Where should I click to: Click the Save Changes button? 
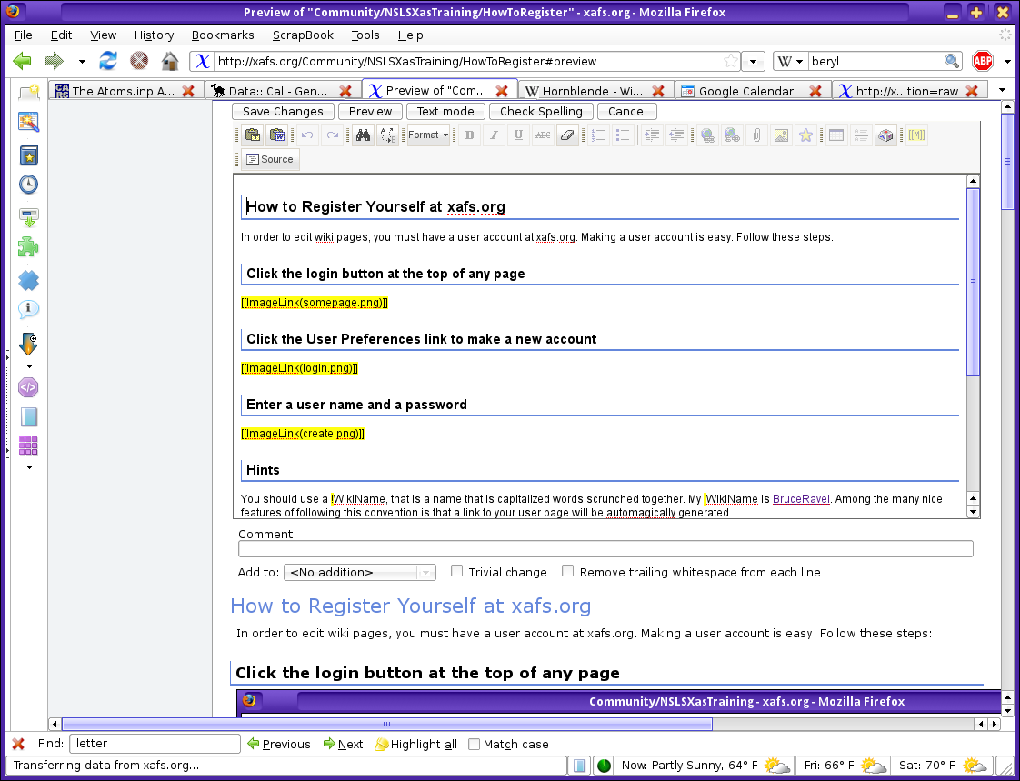pyautogui.click(x=283, y=111)
